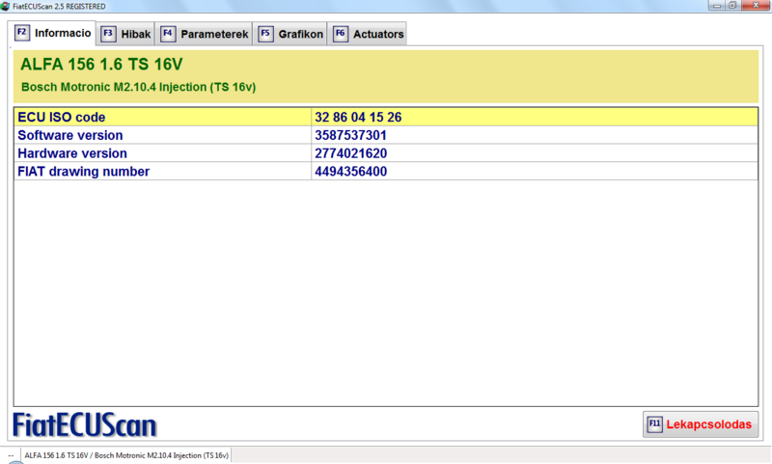This screenshot has width=772, height=464.
Task: Click the F6 key icon
Action: coord(341,34)
